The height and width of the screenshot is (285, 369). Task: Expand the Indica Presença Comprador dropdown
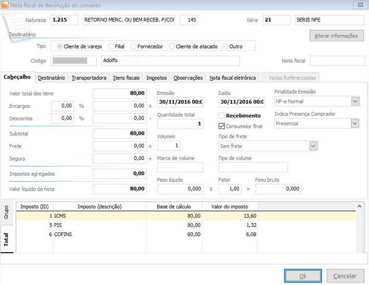point(355,123)
